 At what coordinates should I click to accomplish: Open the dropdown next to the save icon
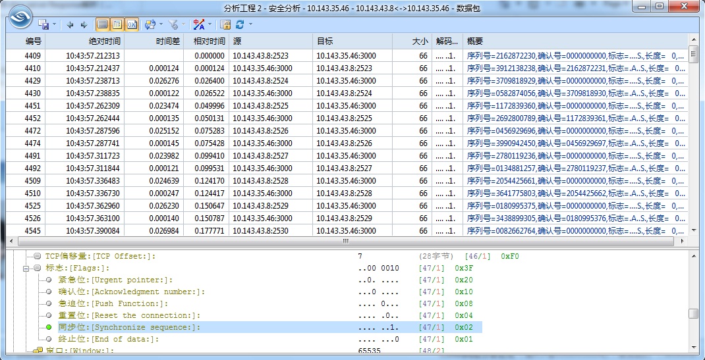point(54,24)
